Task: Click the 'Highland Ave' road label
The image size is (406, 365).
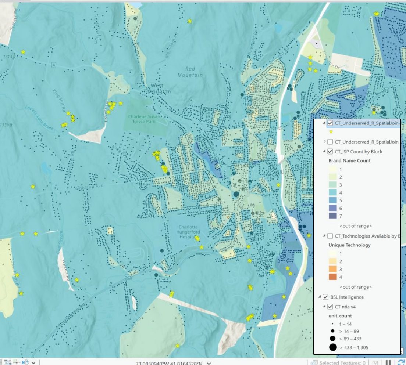Action: pos(89,187)
